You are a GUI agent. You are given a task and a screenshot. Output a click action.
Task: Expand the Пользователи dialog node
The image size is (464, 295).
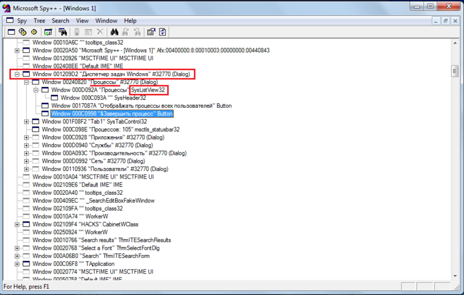[x=27, y=169]
